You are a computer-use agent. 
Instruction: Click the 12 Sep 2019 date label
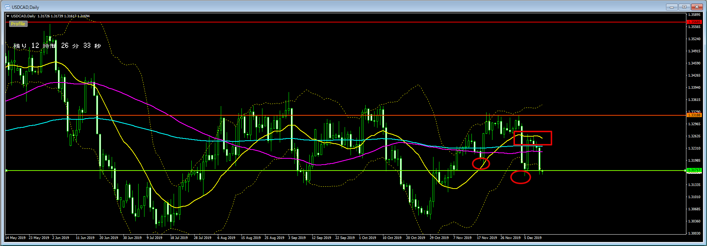click(321, 238)
